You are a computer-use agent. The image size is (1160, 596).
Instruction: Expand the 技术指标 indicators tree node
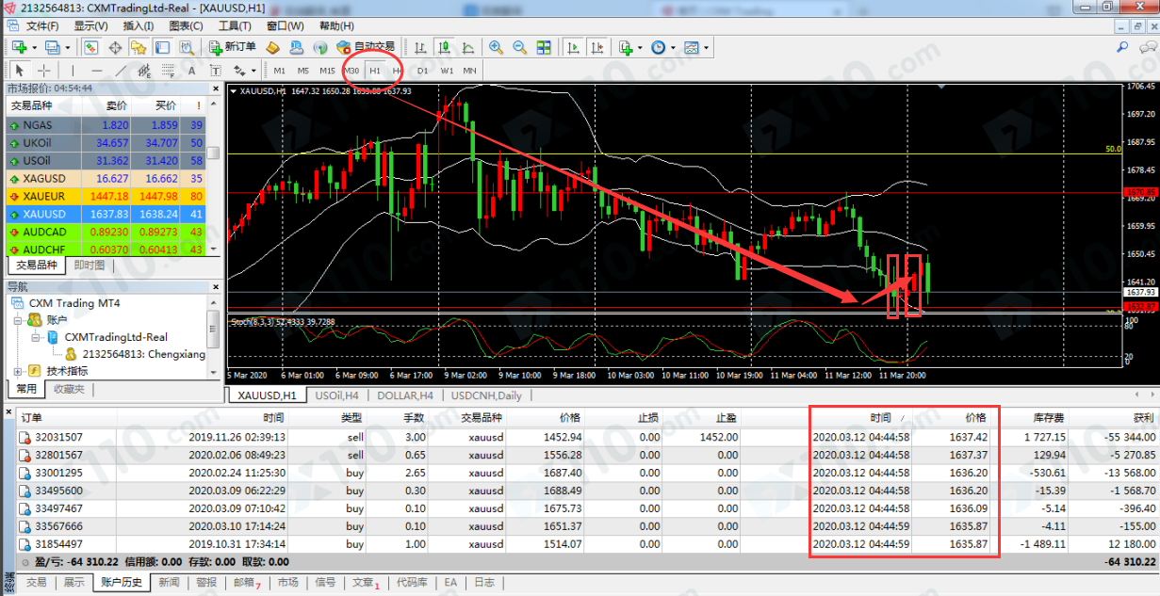(x=20, y=371)
